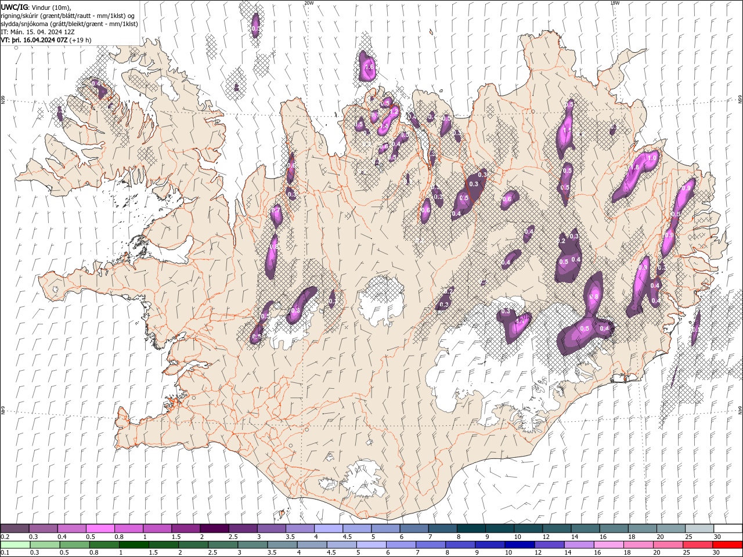Click the 'UWC/IG: Vindur (10m)' title text

point(36,7)
